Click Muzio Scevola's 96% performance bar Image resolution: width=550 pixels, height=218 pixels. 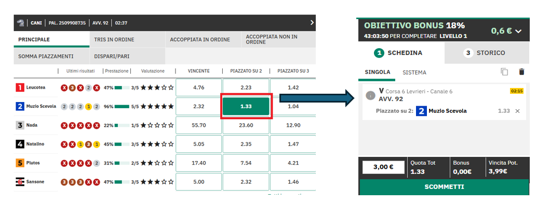(x=122, y=106)
